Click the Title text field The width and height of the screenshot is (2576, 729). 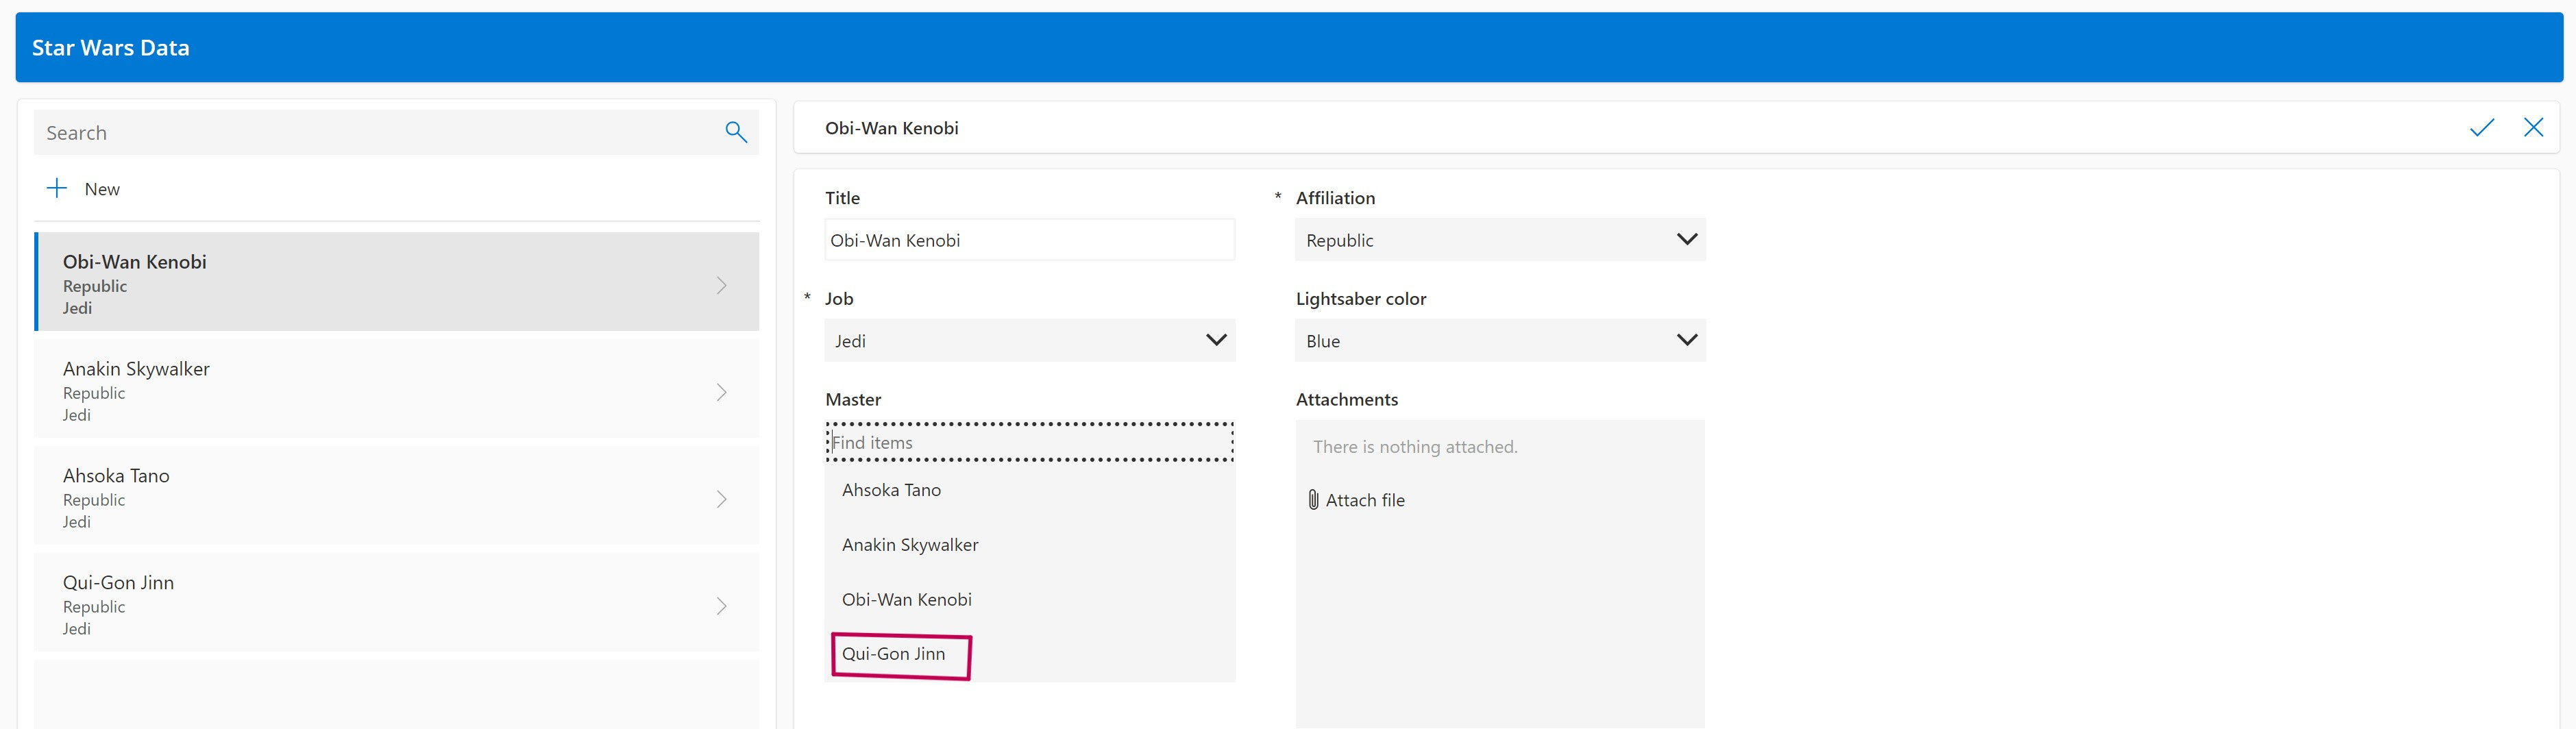coord(1030,240)
